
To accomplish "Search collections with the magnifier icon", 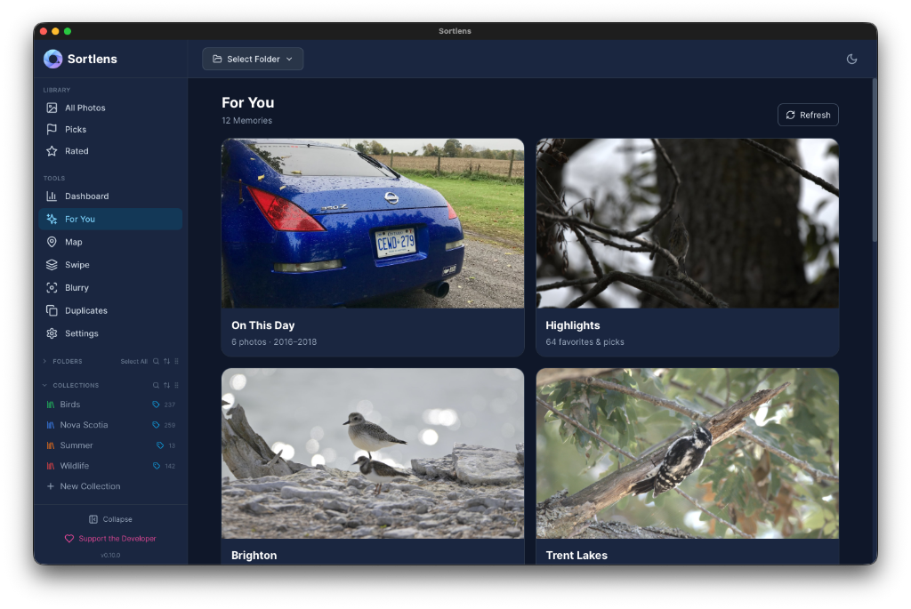I will point(156,385).
